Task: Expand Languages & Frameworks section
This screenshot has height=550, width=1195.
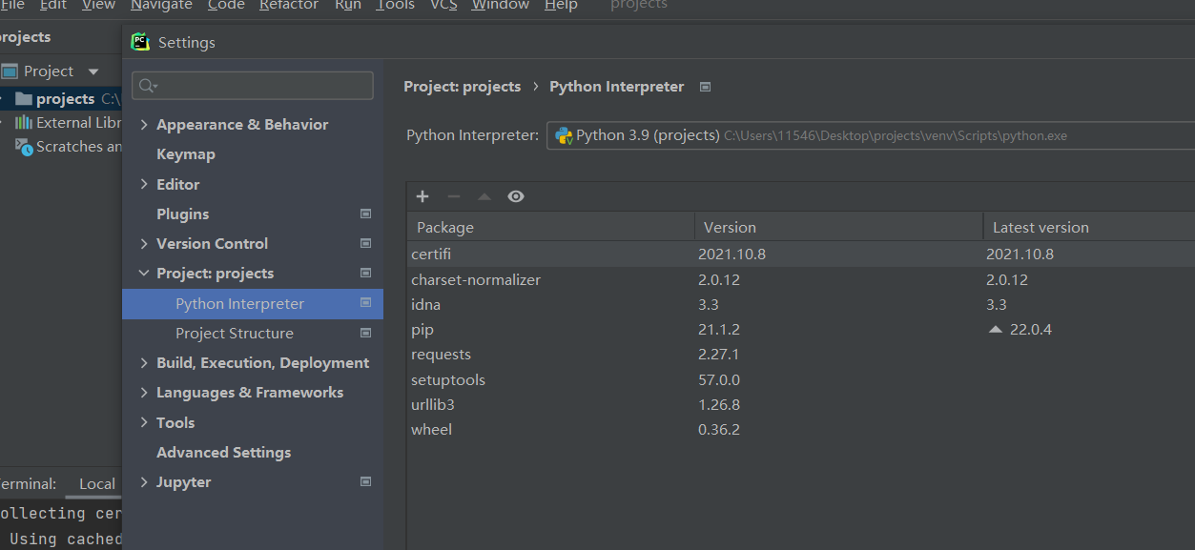Action: 144,393
